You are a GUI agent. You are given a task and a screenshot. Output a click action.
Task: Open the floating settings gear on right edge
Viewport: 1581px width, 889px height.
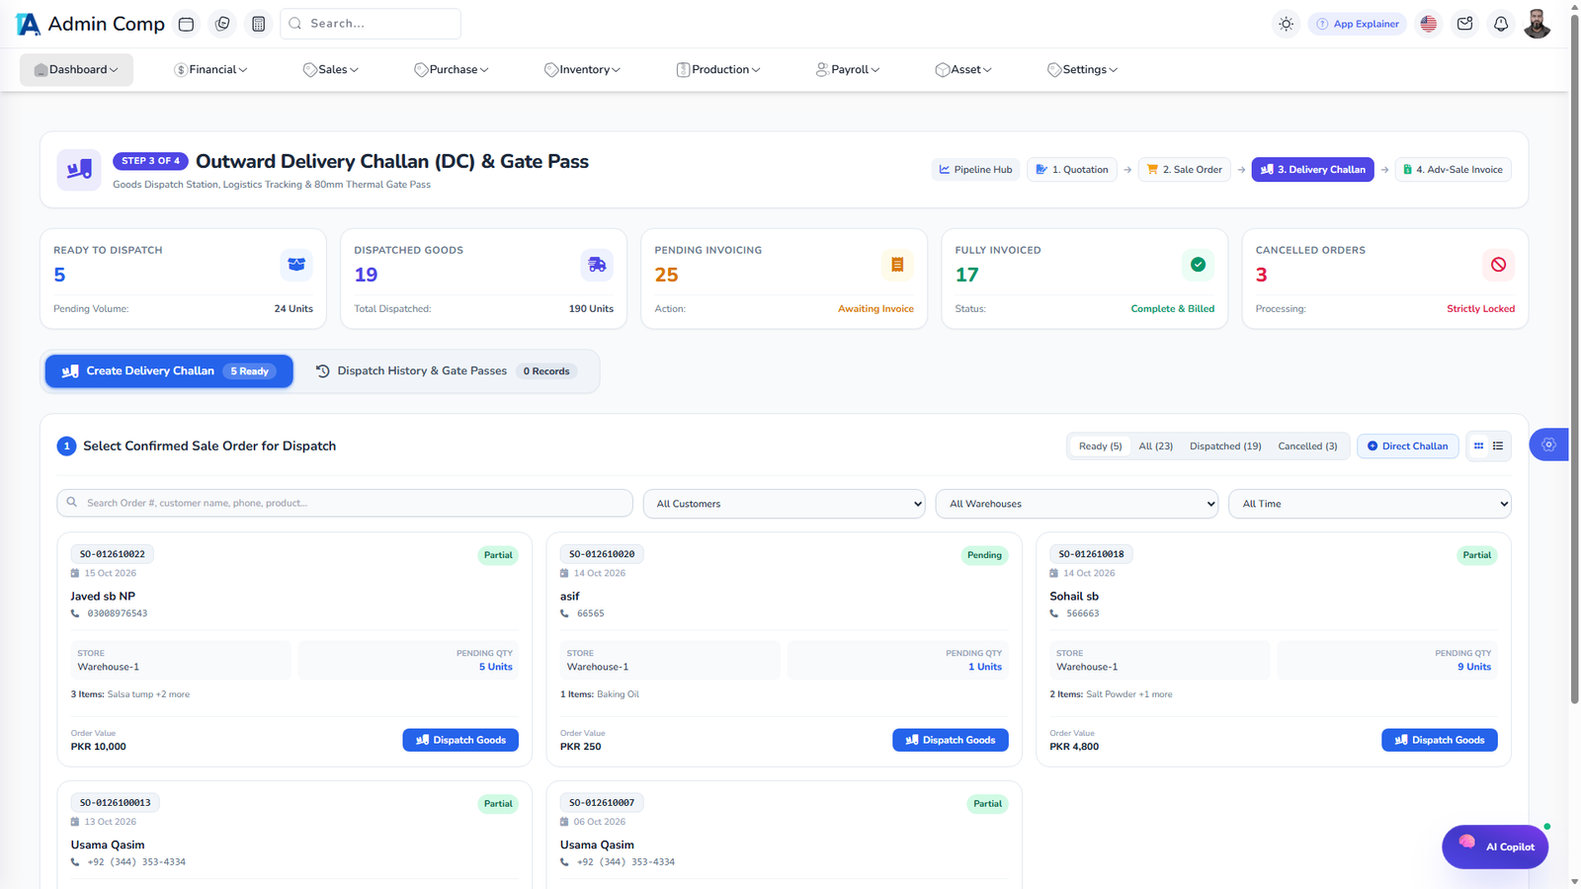pyautogui.click(x=1548, y=444)
